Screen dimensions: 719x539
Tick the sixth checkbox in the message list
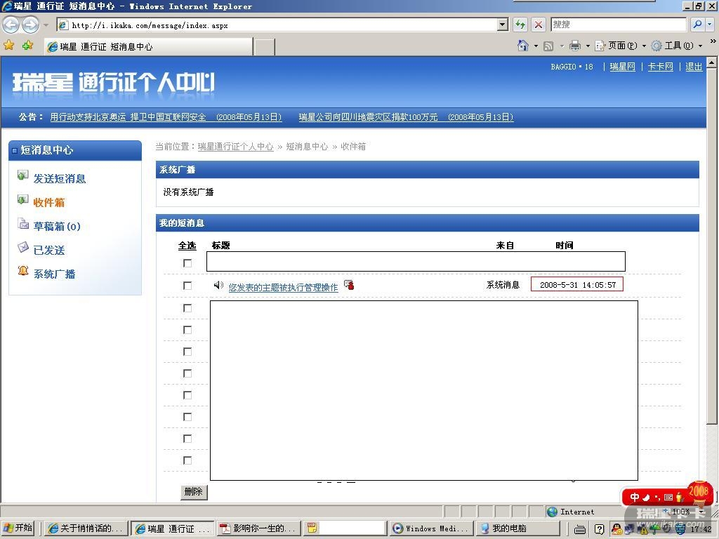187,373
